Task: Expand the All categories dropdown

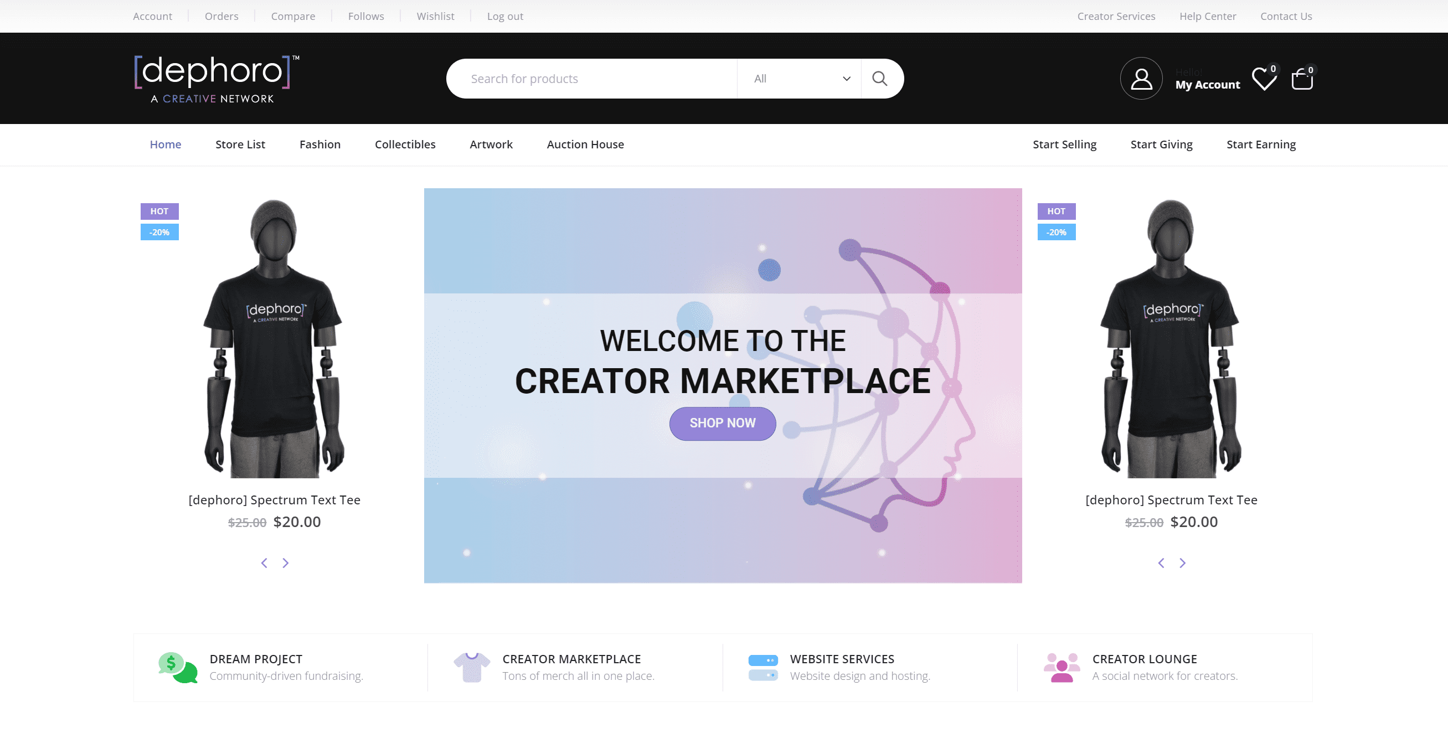Action: point(799,78)
